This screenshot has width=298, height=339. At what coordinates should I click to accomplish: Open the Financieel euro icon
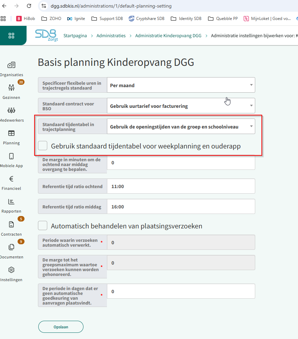tap(11, 179)
